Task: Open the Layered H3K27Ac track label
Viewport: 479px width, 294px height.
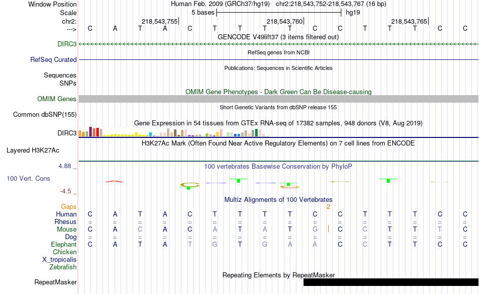Action: click(x=33, y=150)
